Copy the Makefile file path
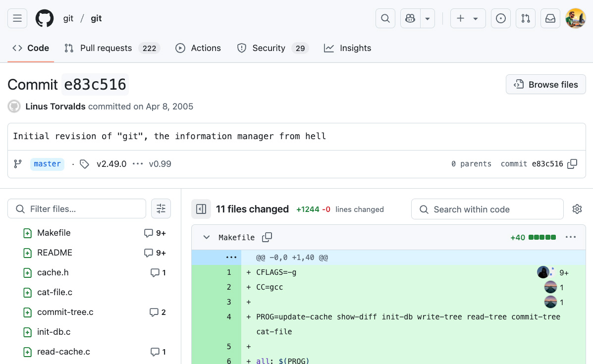 [x=267, y=237]
